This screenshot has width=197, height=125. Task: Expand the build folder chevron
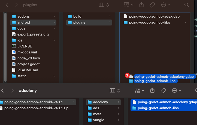click(110, 16)
